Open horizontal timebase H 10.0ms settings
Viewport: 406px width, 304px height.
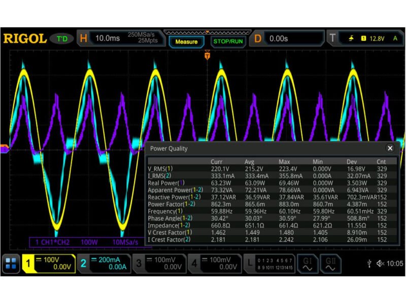coord(121,39)
